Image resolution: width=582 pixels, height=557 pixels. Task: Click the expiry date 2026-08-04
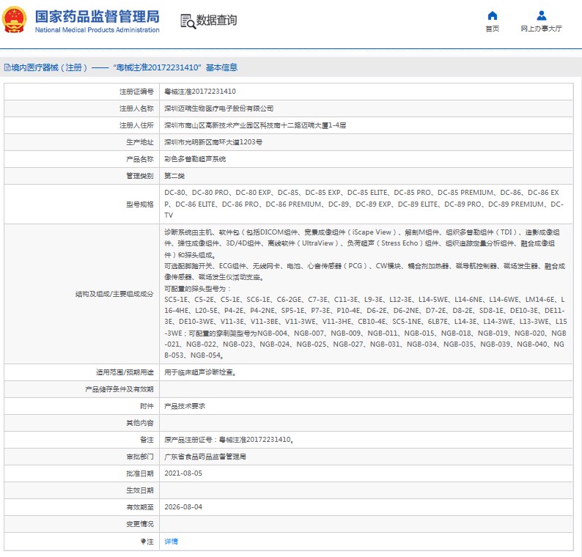click(x=183, y=507)
